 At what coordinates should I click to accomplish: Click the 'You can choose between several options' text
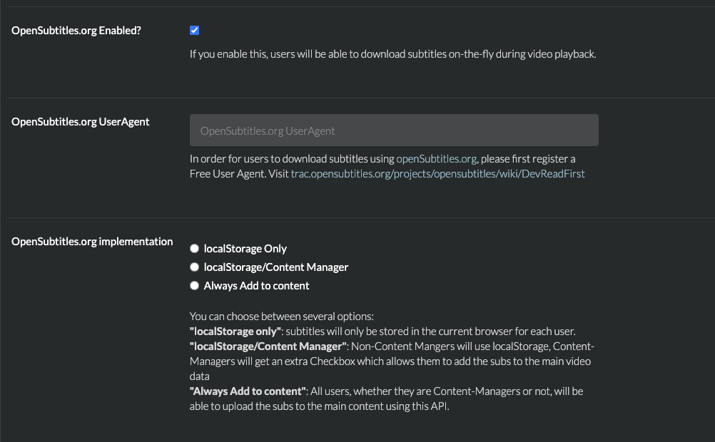282,316
